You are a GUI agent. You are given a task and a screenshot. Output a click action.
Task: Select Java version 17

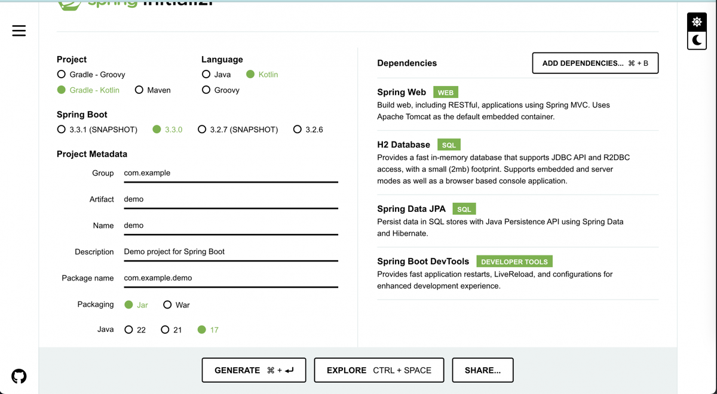[x=208, y=330]
